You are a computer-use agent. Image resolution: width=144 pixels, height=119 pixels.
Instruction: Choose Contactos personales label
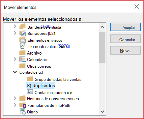tap(53, 93)
